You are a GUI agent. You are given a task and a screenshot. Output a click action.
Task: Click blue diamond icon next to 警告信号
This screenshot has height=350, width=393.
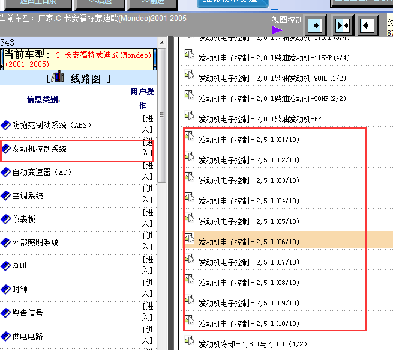tap(5, 313)
